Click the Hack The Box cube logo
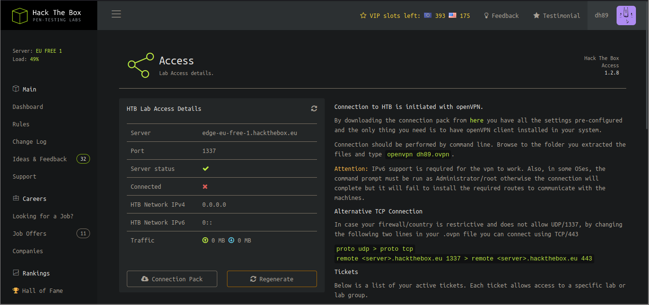 tap(20, 16)
